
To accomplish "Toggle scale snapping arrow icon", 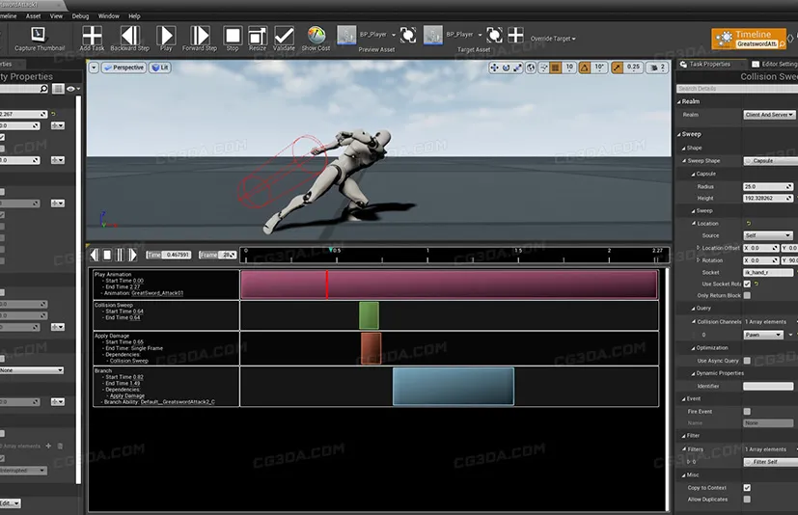I will [618, 68].
